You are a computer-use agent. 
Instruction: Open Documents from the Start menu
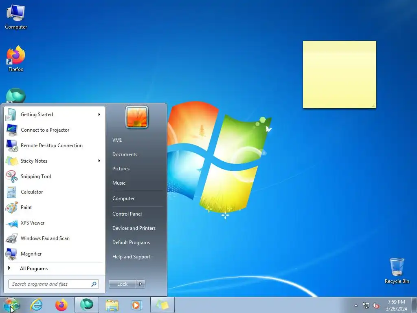tap(125, 154)
